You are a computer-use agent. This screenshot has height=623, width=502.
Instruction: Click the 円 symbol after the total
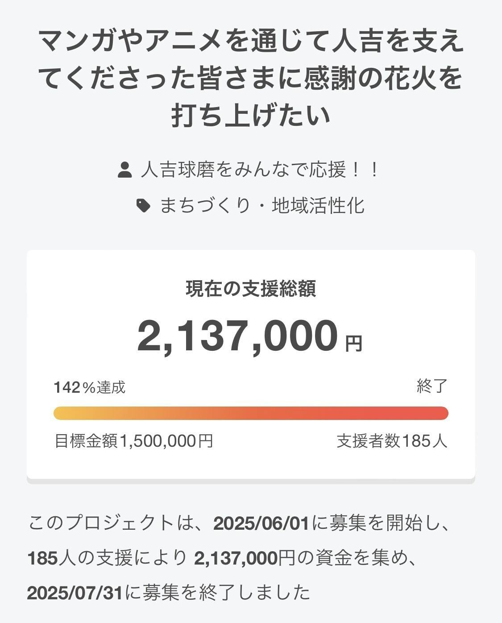click(354, 344)
